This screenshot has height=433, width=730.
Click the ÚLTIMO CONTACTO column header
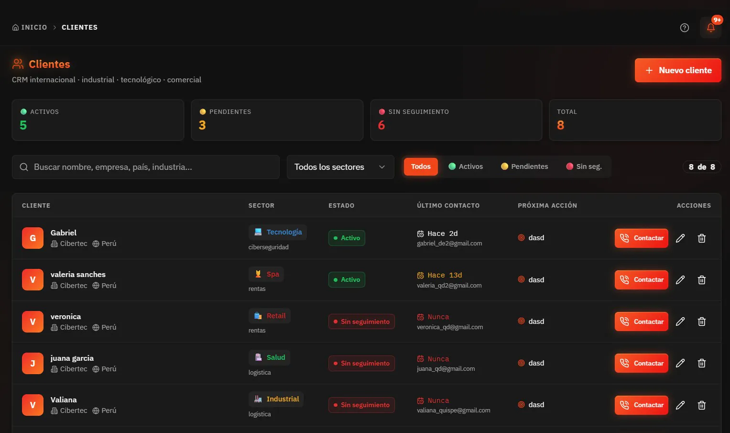click(x=448, y=206)
